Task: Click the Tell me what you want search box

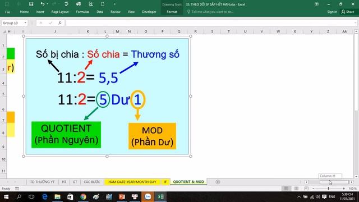Action: pos(210,12)
